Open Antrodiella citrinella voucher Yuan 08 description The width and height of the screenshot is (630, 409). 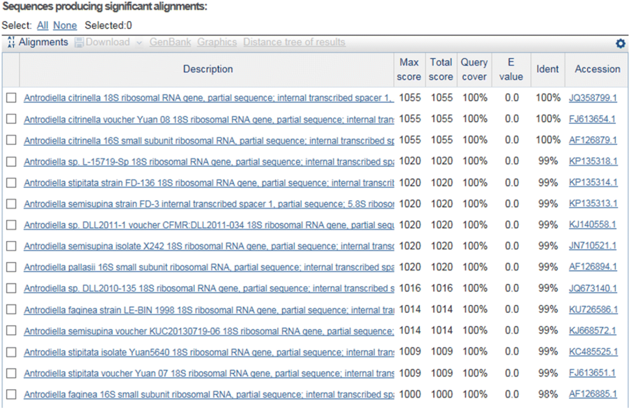tap(209, 119)
